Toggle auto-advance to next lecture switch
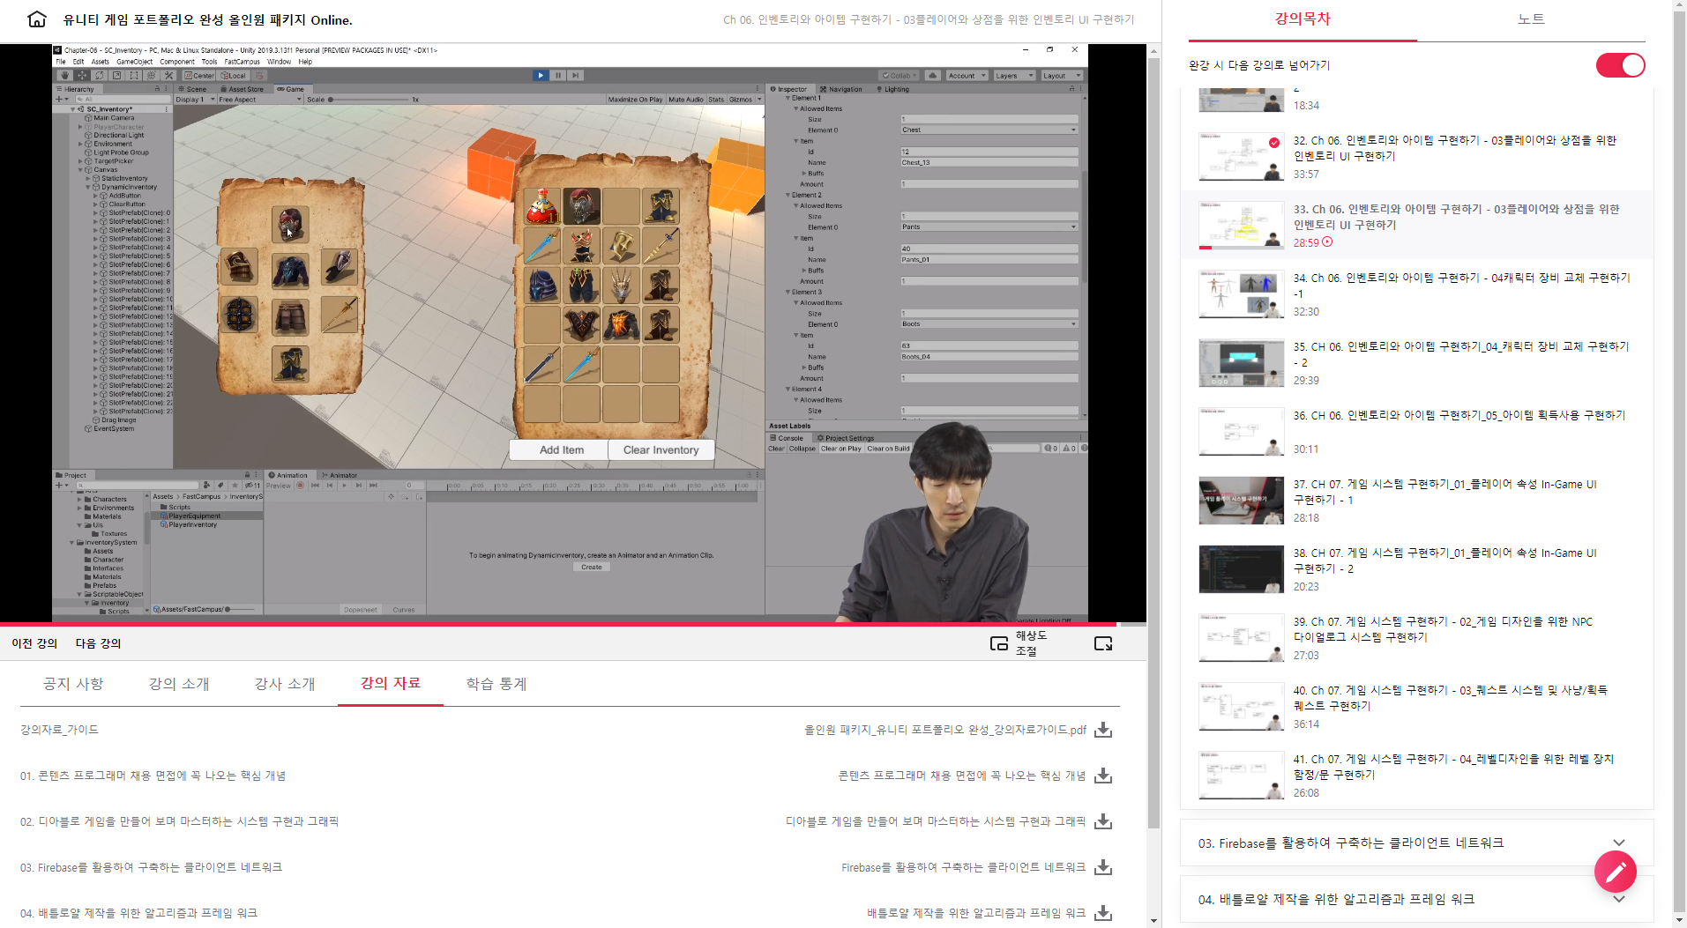1687x928 pixels. (1620, 65)
